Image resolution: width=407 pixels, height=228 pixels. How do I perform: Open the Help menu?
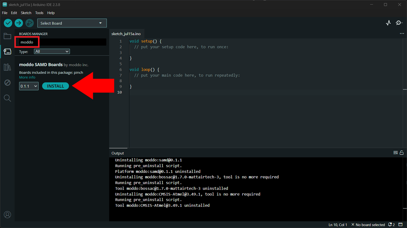51,13
